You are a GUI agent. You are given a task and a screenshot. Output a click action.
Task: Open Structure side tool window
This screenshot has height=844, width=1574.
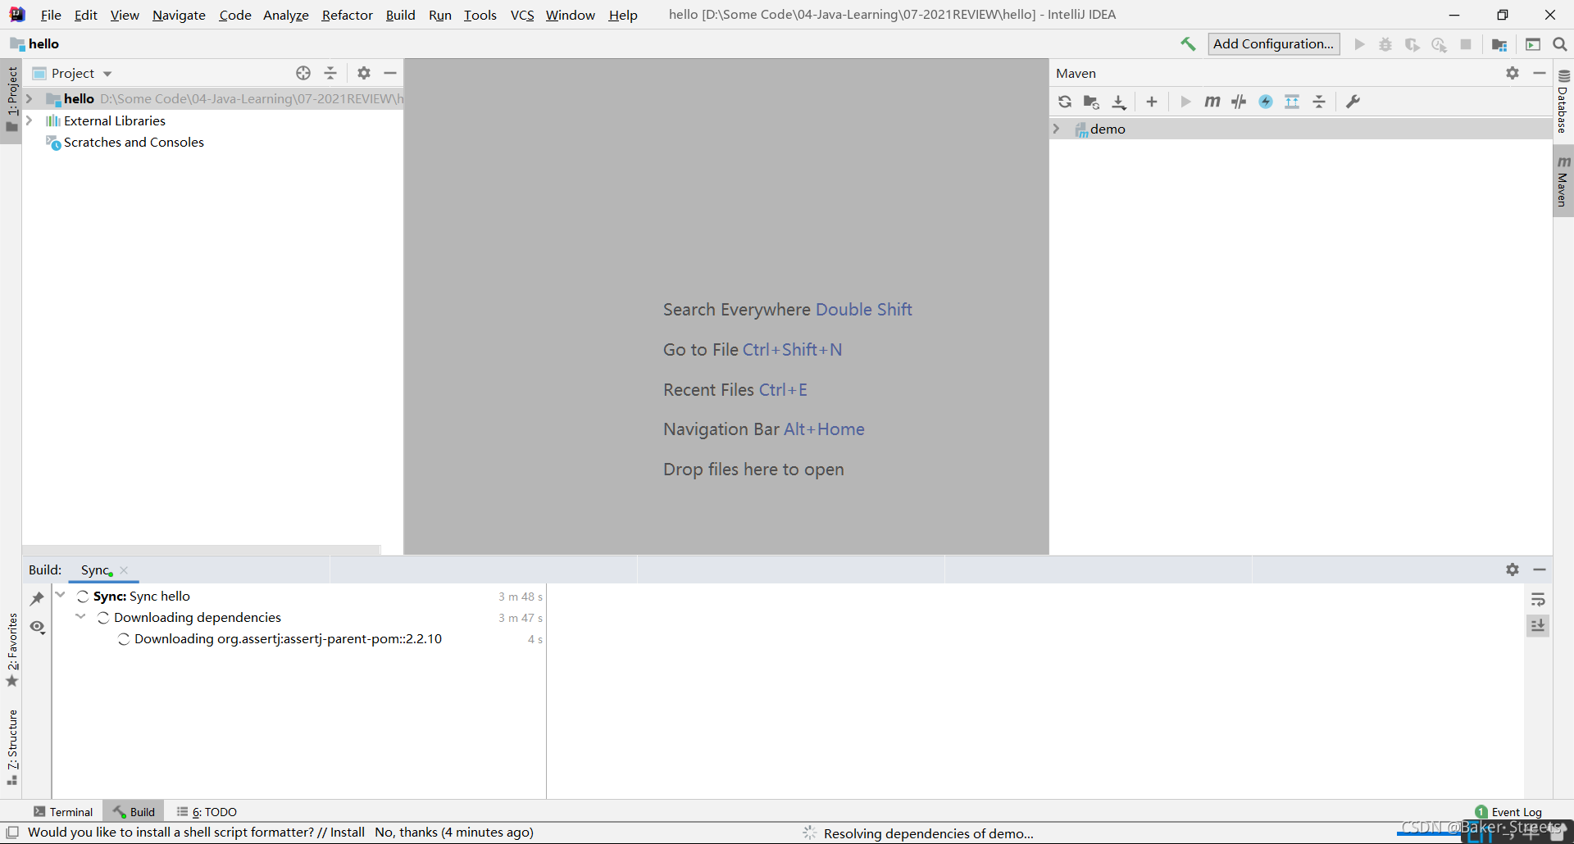point(11,748)
